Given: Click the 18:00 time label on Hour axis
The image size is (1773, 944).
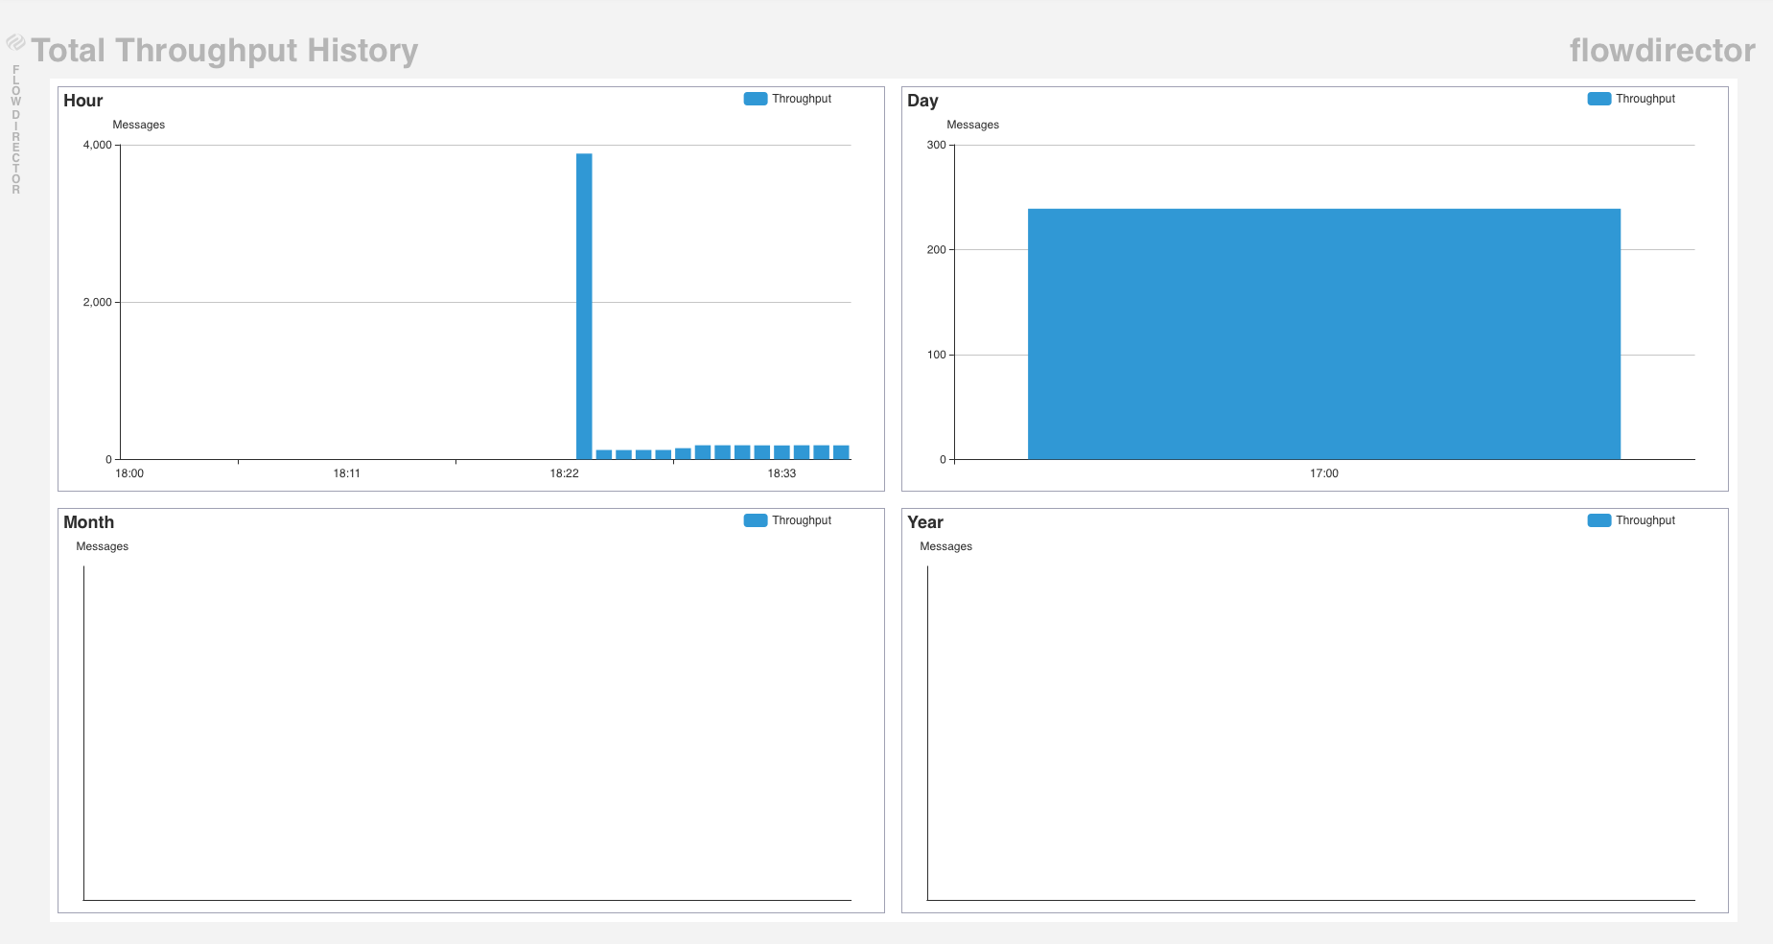Looking at the screenshot, I should pos(129,473).
